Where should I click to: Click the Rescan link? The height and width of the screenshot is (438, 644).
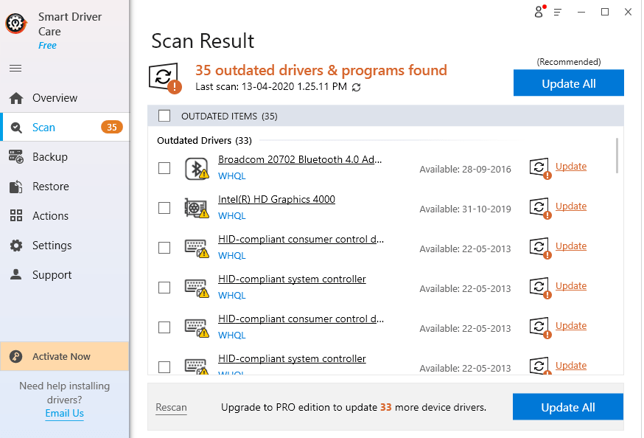(x=171, y=407)
